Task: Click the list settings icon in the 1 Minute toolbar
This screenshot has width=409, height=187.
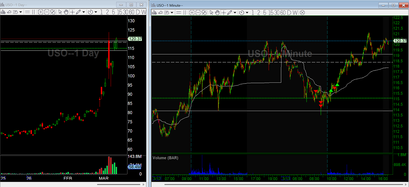Action: (x=167, y=12)
